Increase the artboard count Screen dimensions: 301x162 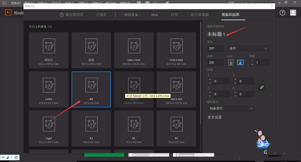click(x=252, y=61)
